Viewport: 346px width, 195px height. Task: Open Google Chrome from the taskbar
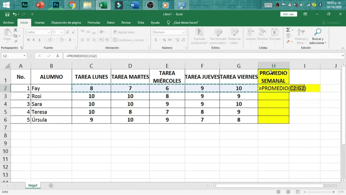tap(72, 5)
